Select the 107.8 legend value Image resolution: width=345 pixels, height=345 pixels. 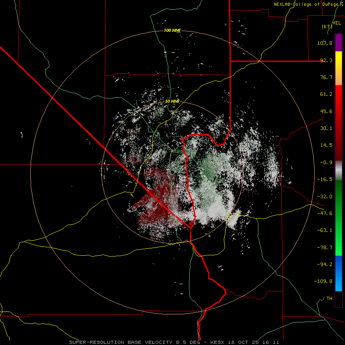[x=325, y=43]
